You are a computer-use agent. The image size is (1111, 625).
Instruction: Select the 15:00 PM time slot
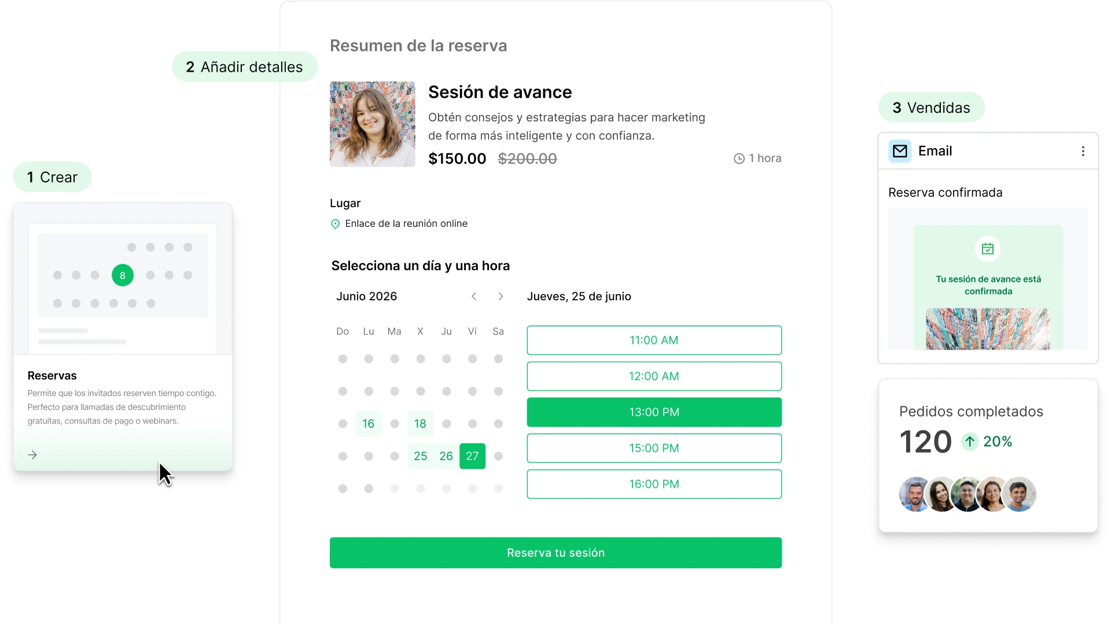(654, 448)
